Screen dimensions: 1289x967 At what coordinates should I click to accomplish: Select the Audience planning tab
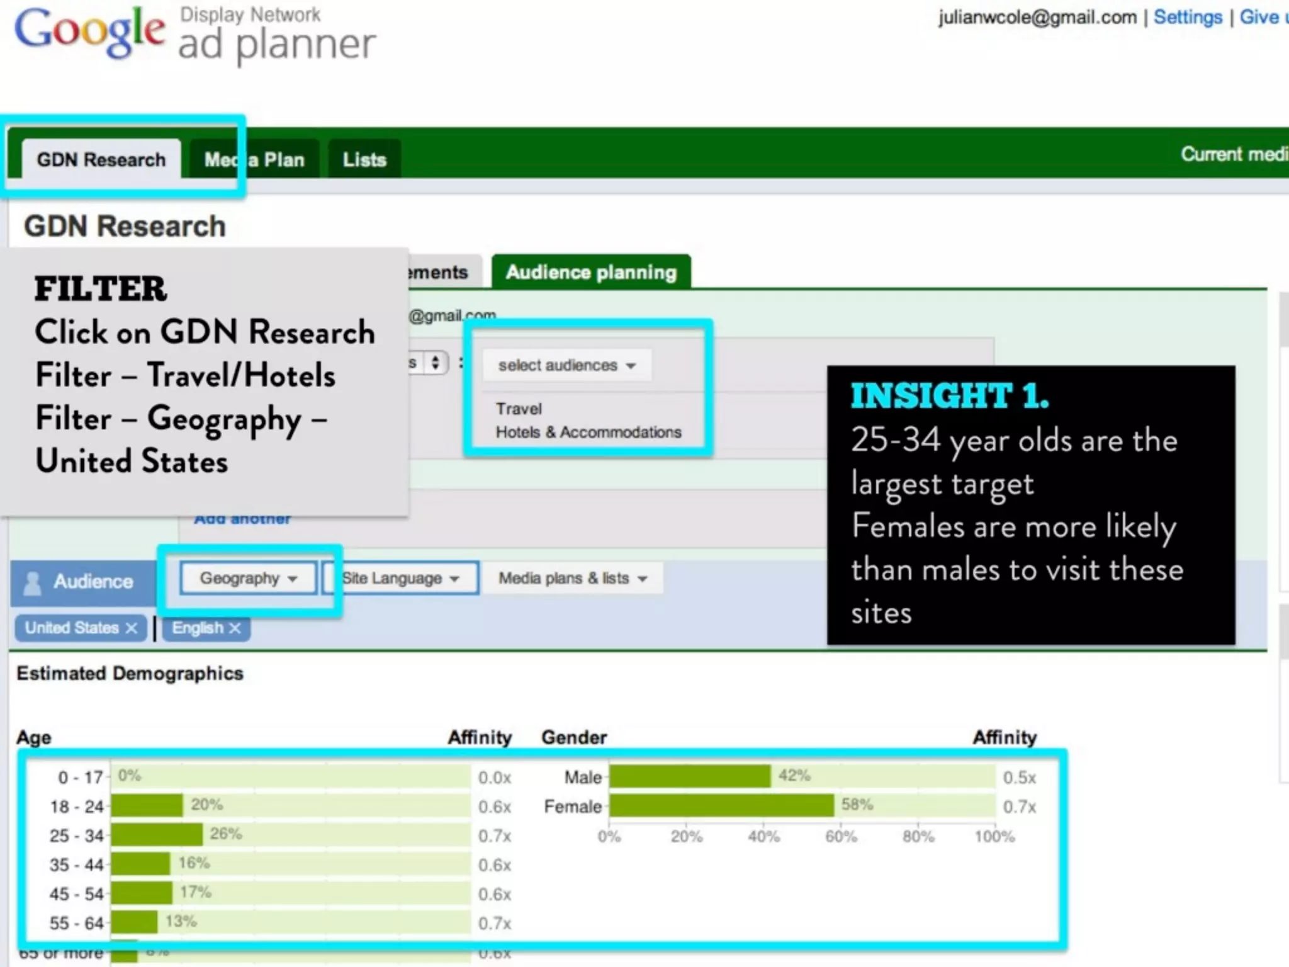[x=591, y=273]
